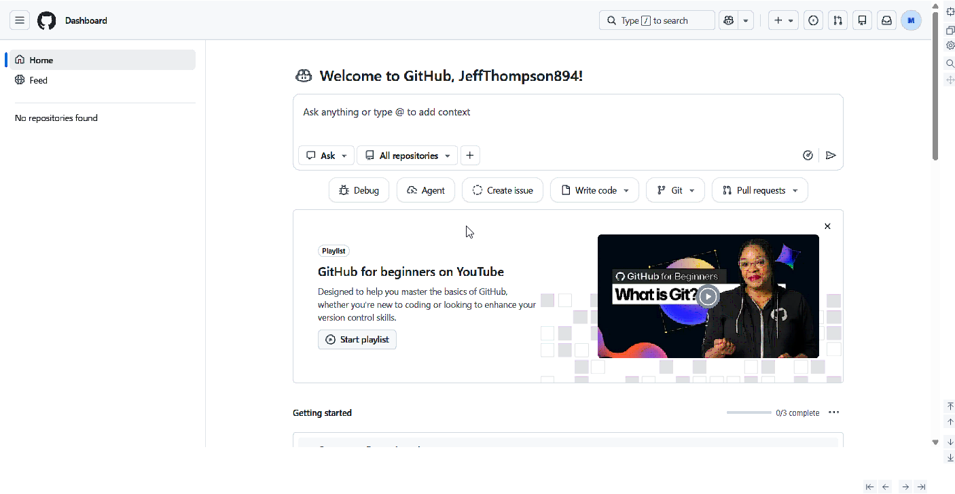Click the GitHub Octocat logo

[46, 20]
